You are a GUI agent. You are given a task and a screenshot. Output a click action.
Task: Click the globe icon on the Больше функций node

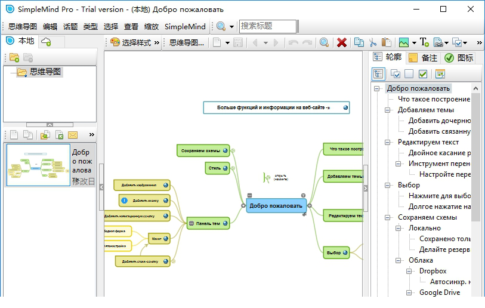pyautogui.click(x=345, y=107)
